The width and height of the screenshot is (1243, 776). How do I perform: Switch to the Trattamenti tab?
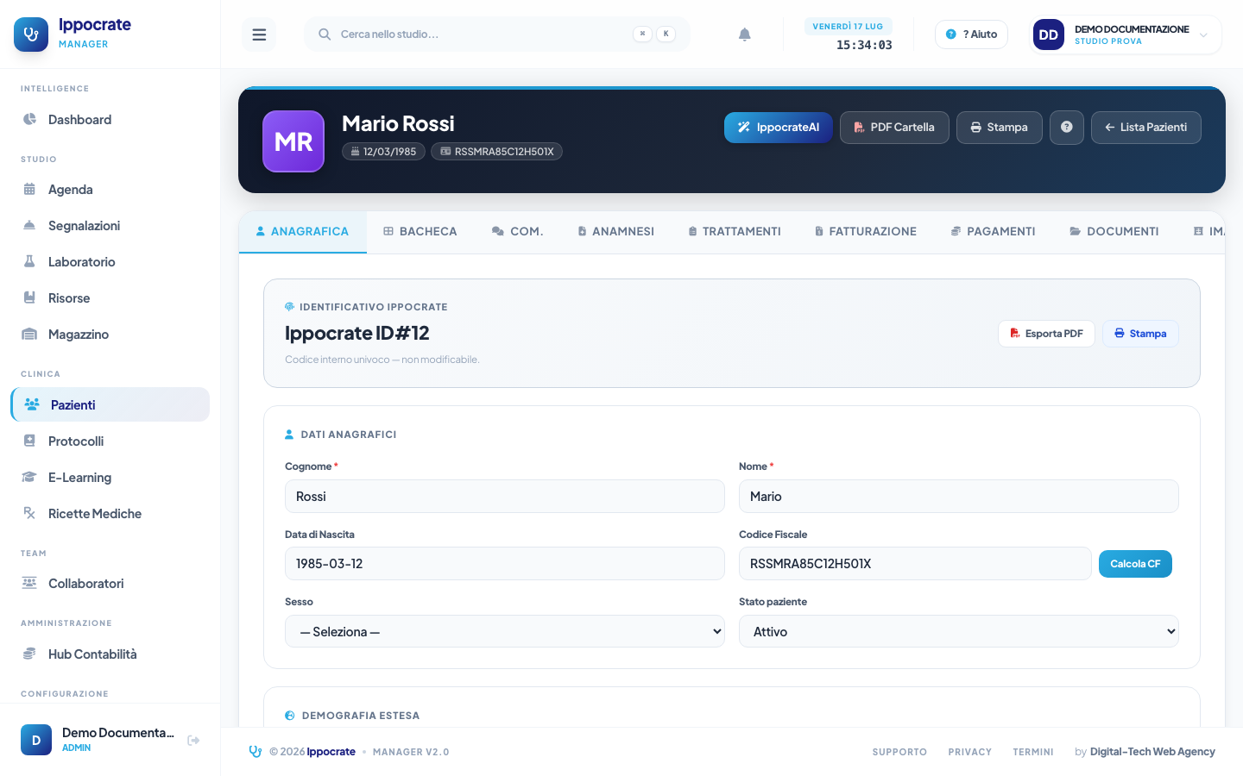[735, 232]
